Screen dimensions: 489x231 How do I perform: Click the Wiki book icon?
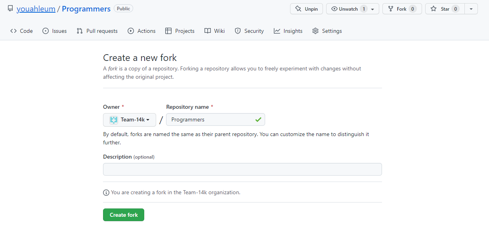click(208, 31)
